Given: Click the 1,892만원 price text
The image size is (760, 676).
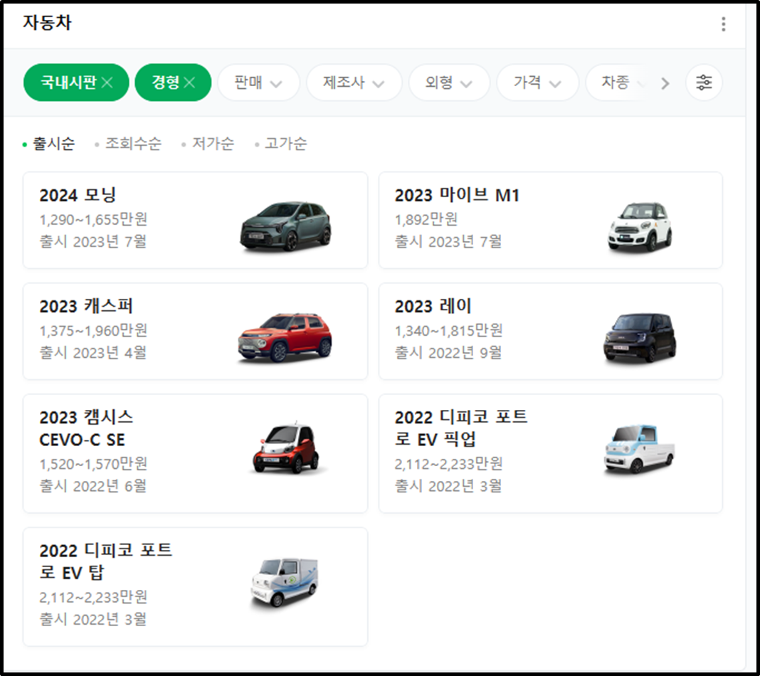Looking at the screenshot, I should (426, 219).
